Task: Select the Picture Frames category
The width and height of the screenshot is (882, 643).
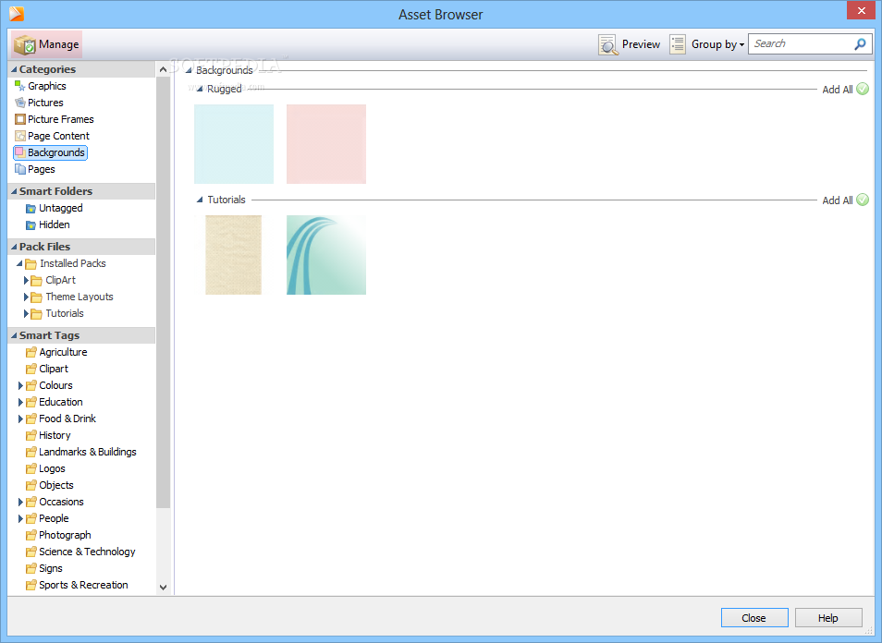Action: pos(61,119)
